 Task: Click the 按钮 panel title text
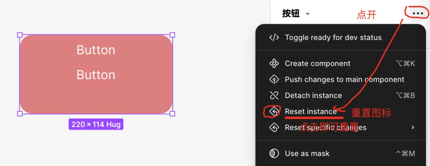pos(291,13)
